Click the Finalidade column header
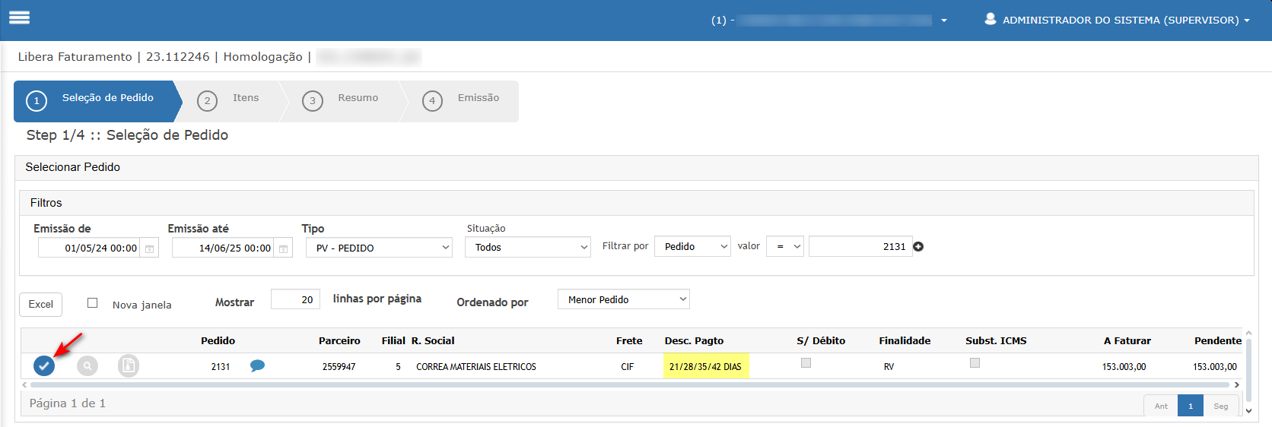The image size is (1272, 427). [905, 340]
